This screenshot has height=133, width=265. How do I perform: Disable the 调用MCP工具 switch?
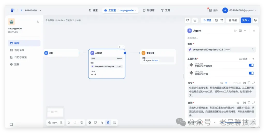[x=251, y=73]
